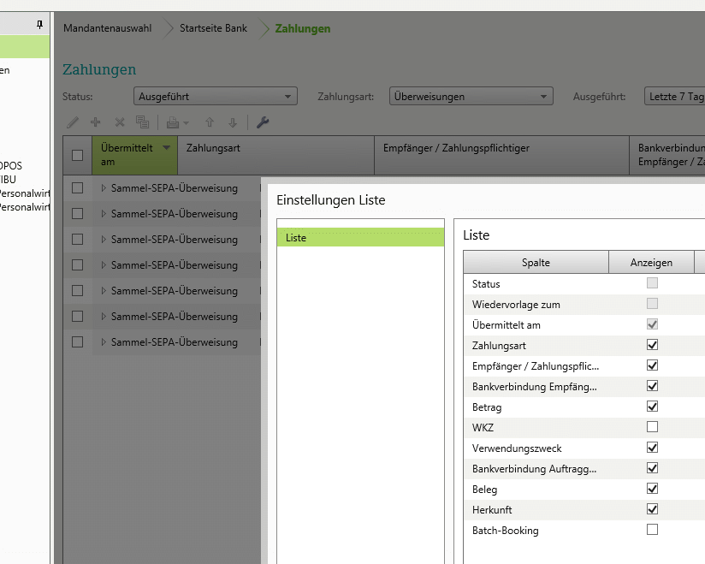
Task: Check the fifth Sammel-SEPA-Überweisung row checkbox
Action: pyautogui.click(x=77, y=290)
